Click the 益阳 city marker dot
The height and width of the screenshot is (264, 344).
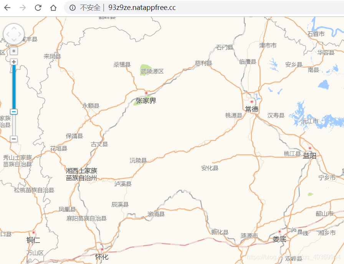310,148
